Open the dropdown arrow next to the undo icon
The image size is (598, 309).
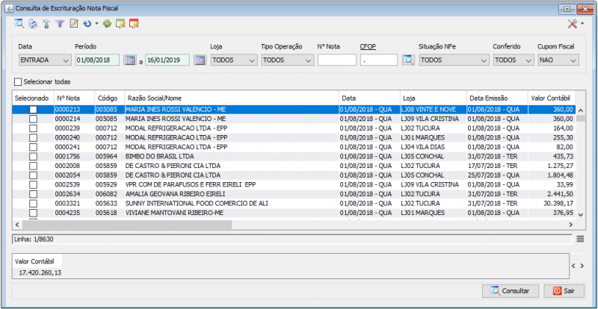[96, 24]
